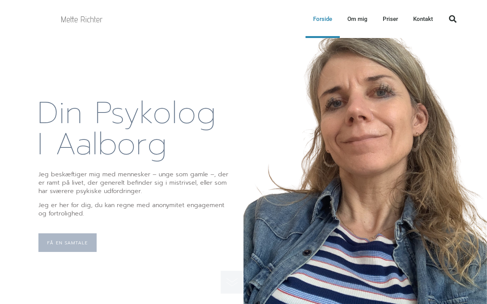Click the paragraph starting Jeg beskæftiger mig
The height and width of the screenshot is (304, 487).
(133, 182)
